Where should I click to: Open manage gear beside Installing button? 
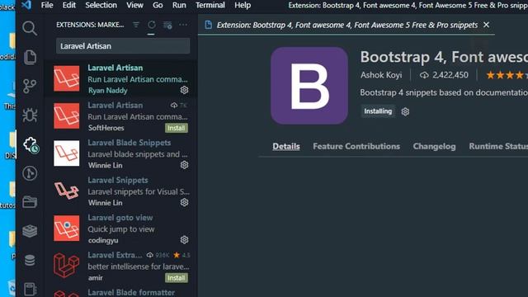click(405, 111)
